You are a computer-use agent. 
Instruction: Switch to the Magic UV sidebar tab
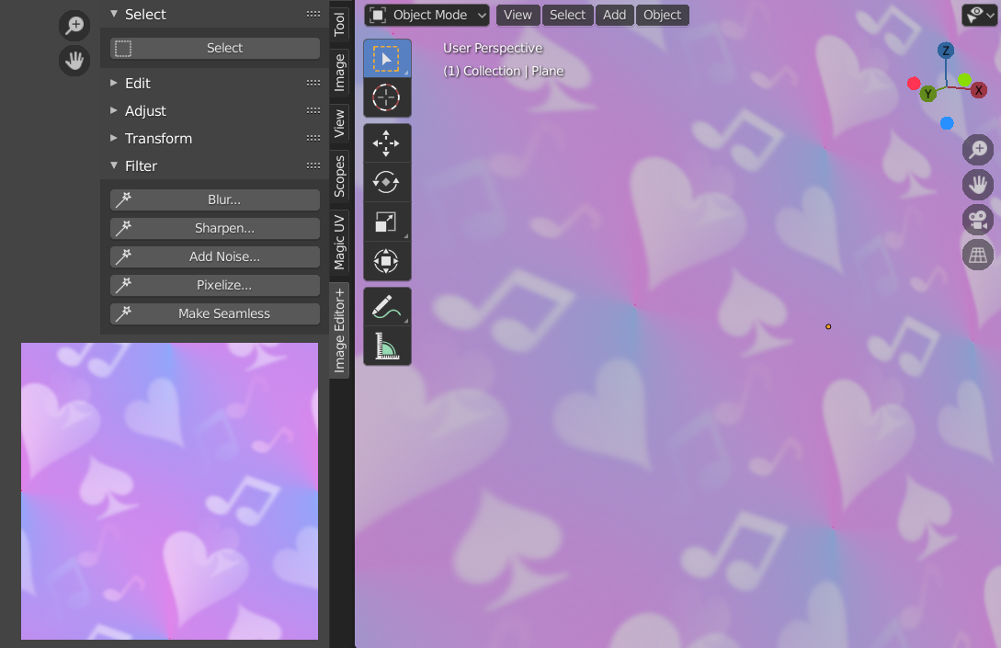tap(339, 243)
